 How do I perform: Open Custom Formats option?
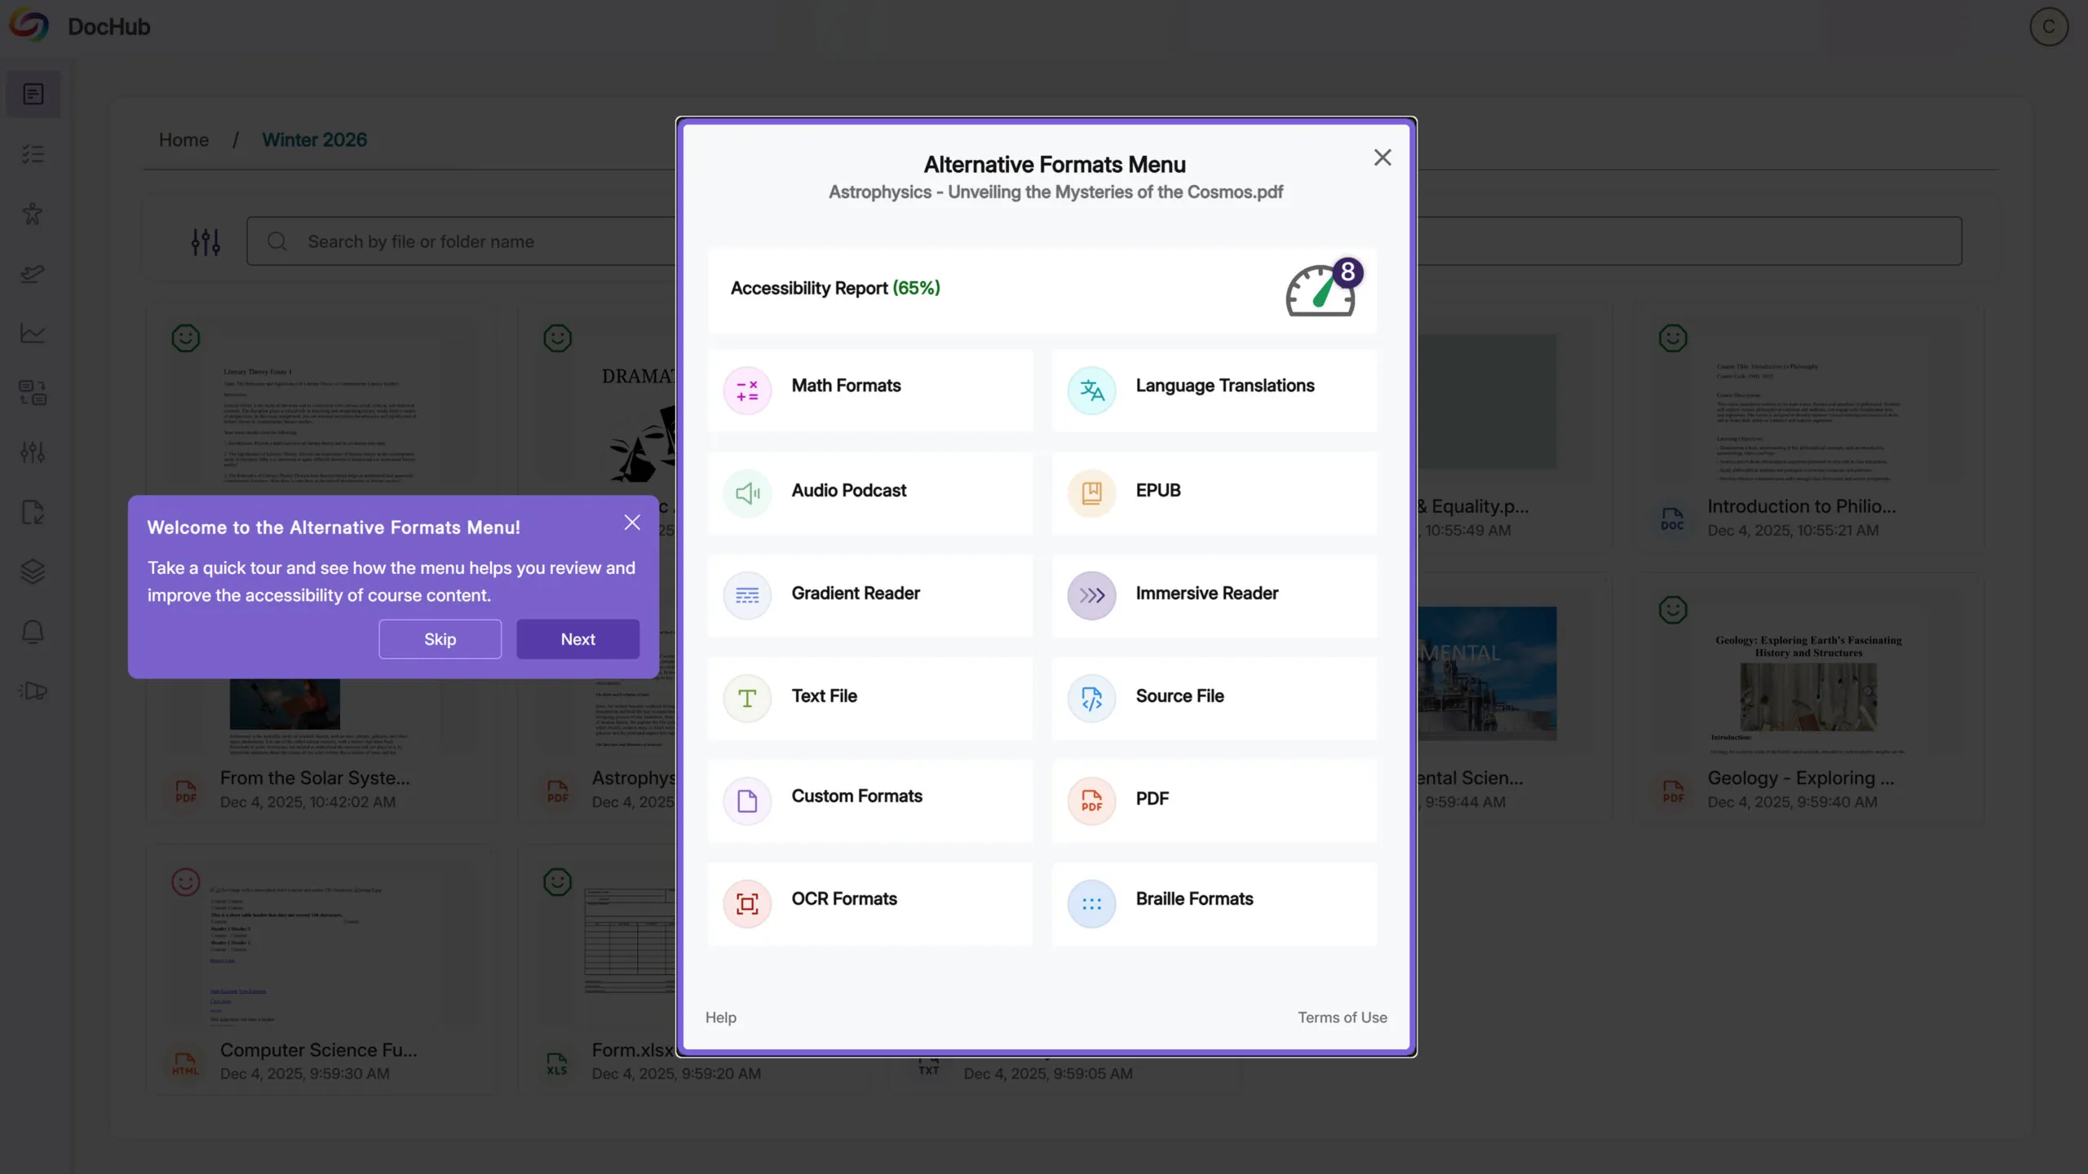(869, 799)
